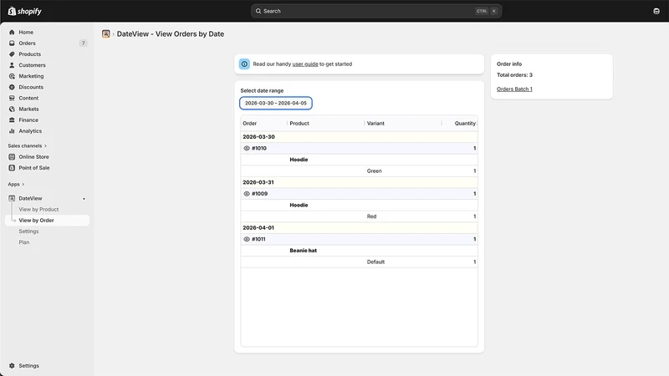Click the pin dot beside DateView
Screen dimensions: 669x376
point(84,199)
